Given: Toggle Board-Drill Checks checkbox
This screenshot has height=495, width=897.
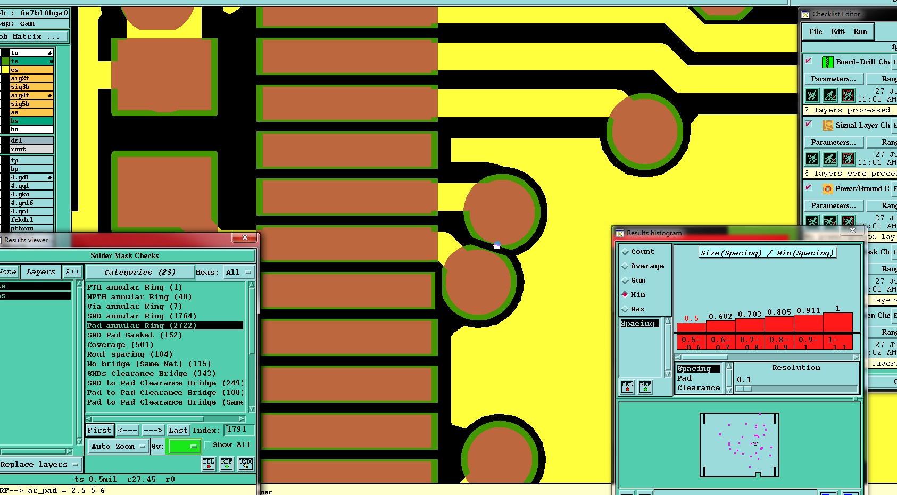Looking at the screenshot, I should coord(809,61).
